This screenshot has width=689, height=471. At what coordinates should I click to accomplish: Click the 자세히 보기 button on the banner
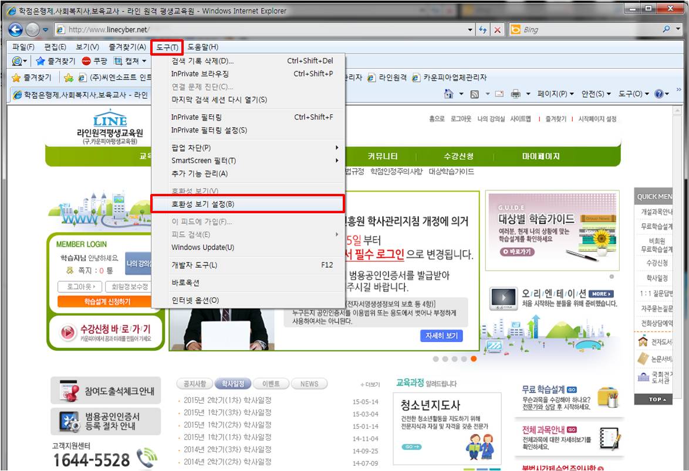pyautogui.click(x=441, y=336)
